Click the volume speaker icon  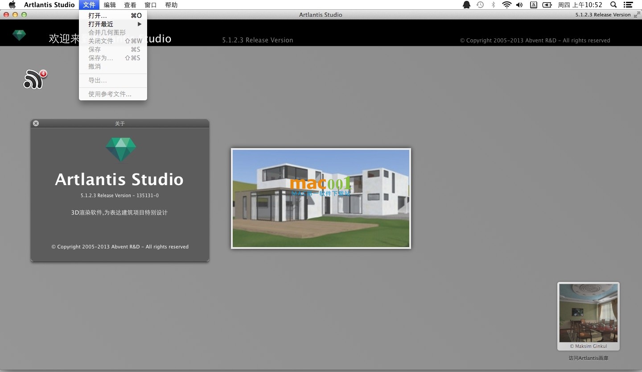(519, 5)
